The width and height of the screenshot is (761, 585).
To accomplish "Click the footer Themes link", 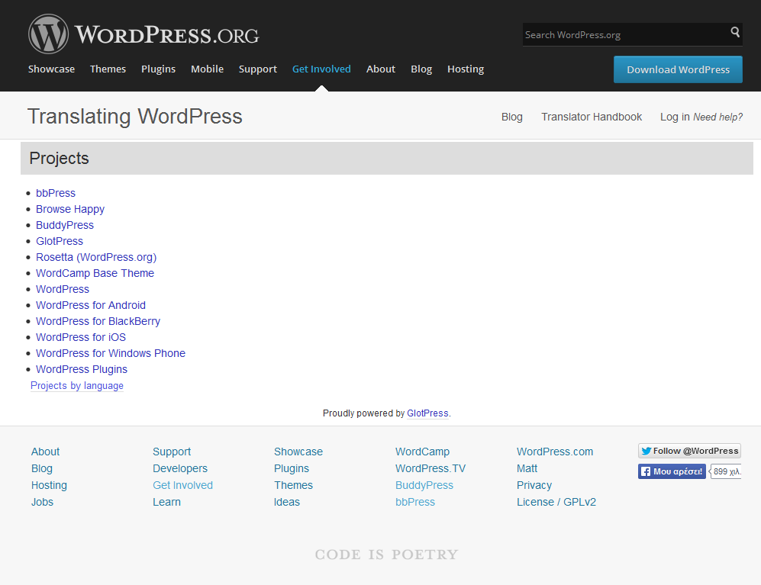I will (x=294, y=485).
